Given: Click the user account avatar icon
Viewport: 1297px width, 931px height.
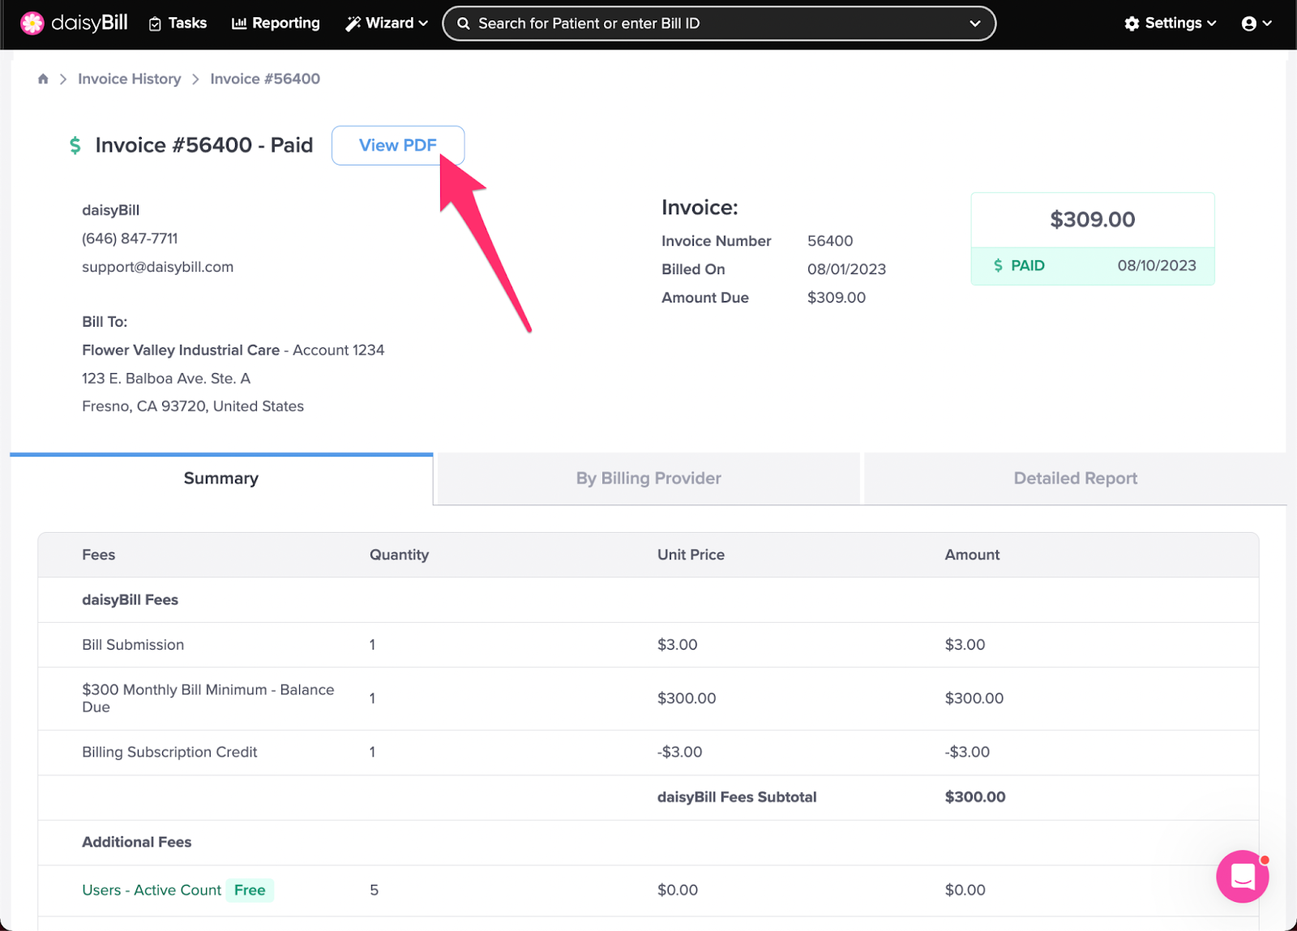Looking at the screenshot, I should click(x=1249, y=24).
